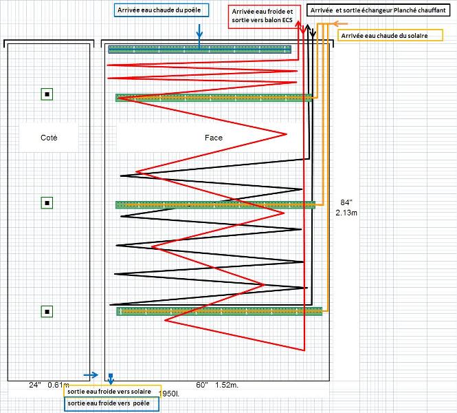This screenshot has height=413, width=457.
Task: Select the middle square marker on the Coté panel
Action: pos(47,202)
